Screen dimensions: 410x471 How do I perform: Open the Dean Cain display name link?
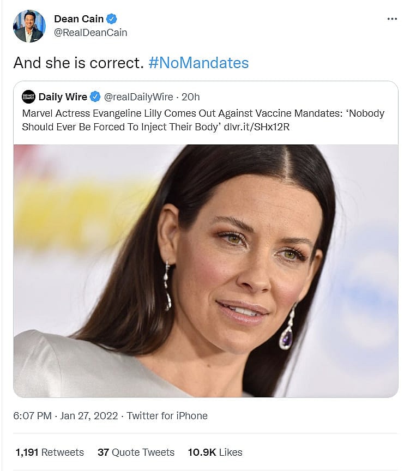79,19
